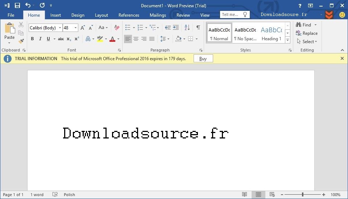Open the Numbering list dropdown arrow
Screen dimensions: 348x199
[146, 28]
